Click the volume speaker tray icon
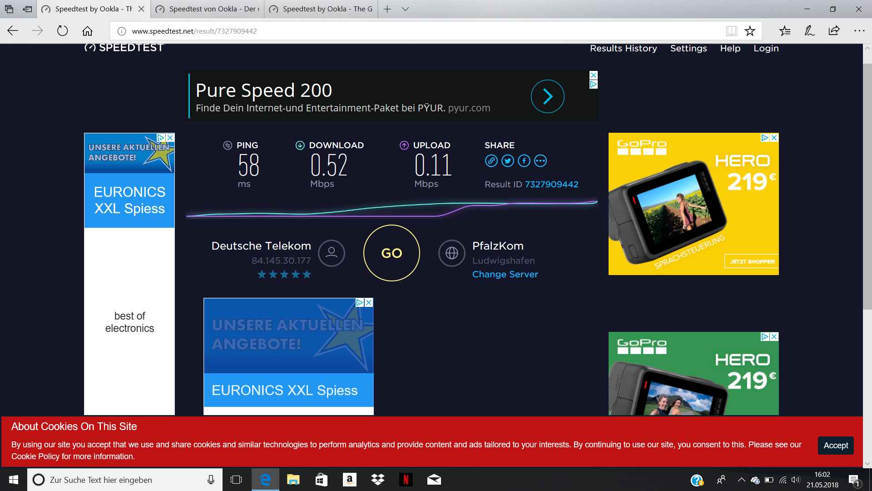Viewport: 872px width, 491px height. [x=795, y=480]
